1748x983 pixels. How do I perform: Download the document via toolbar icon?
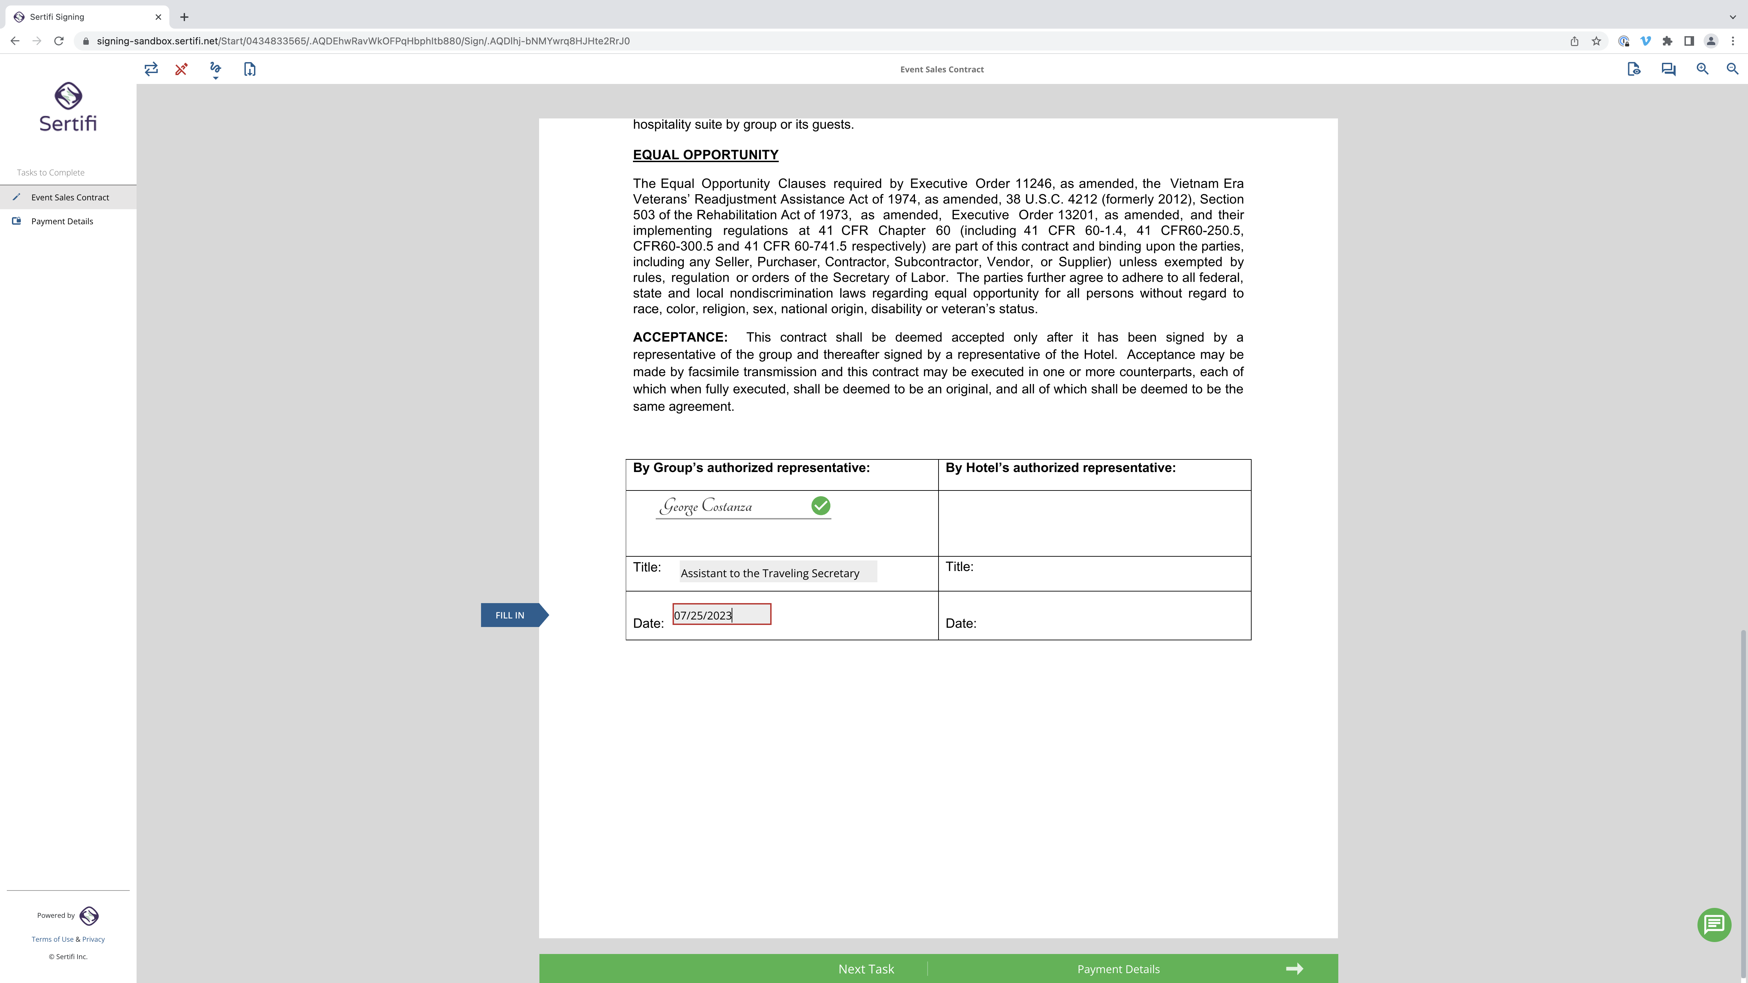[250, 69]
